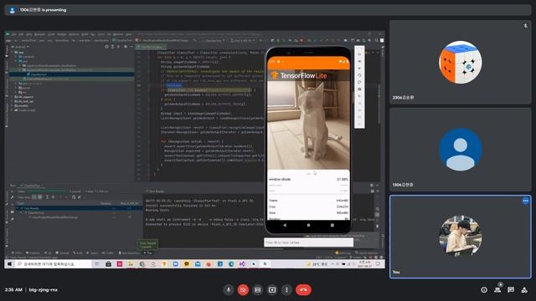Open the Logcat tool window tab

pos(92,253)
